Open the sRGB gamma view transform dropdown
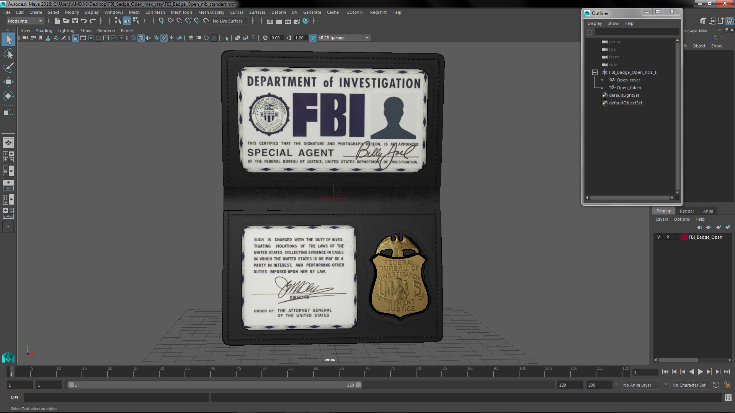Image resolution: width=735 pixels, height=413 pixels. pyautogui.click(x=366, y=38)
